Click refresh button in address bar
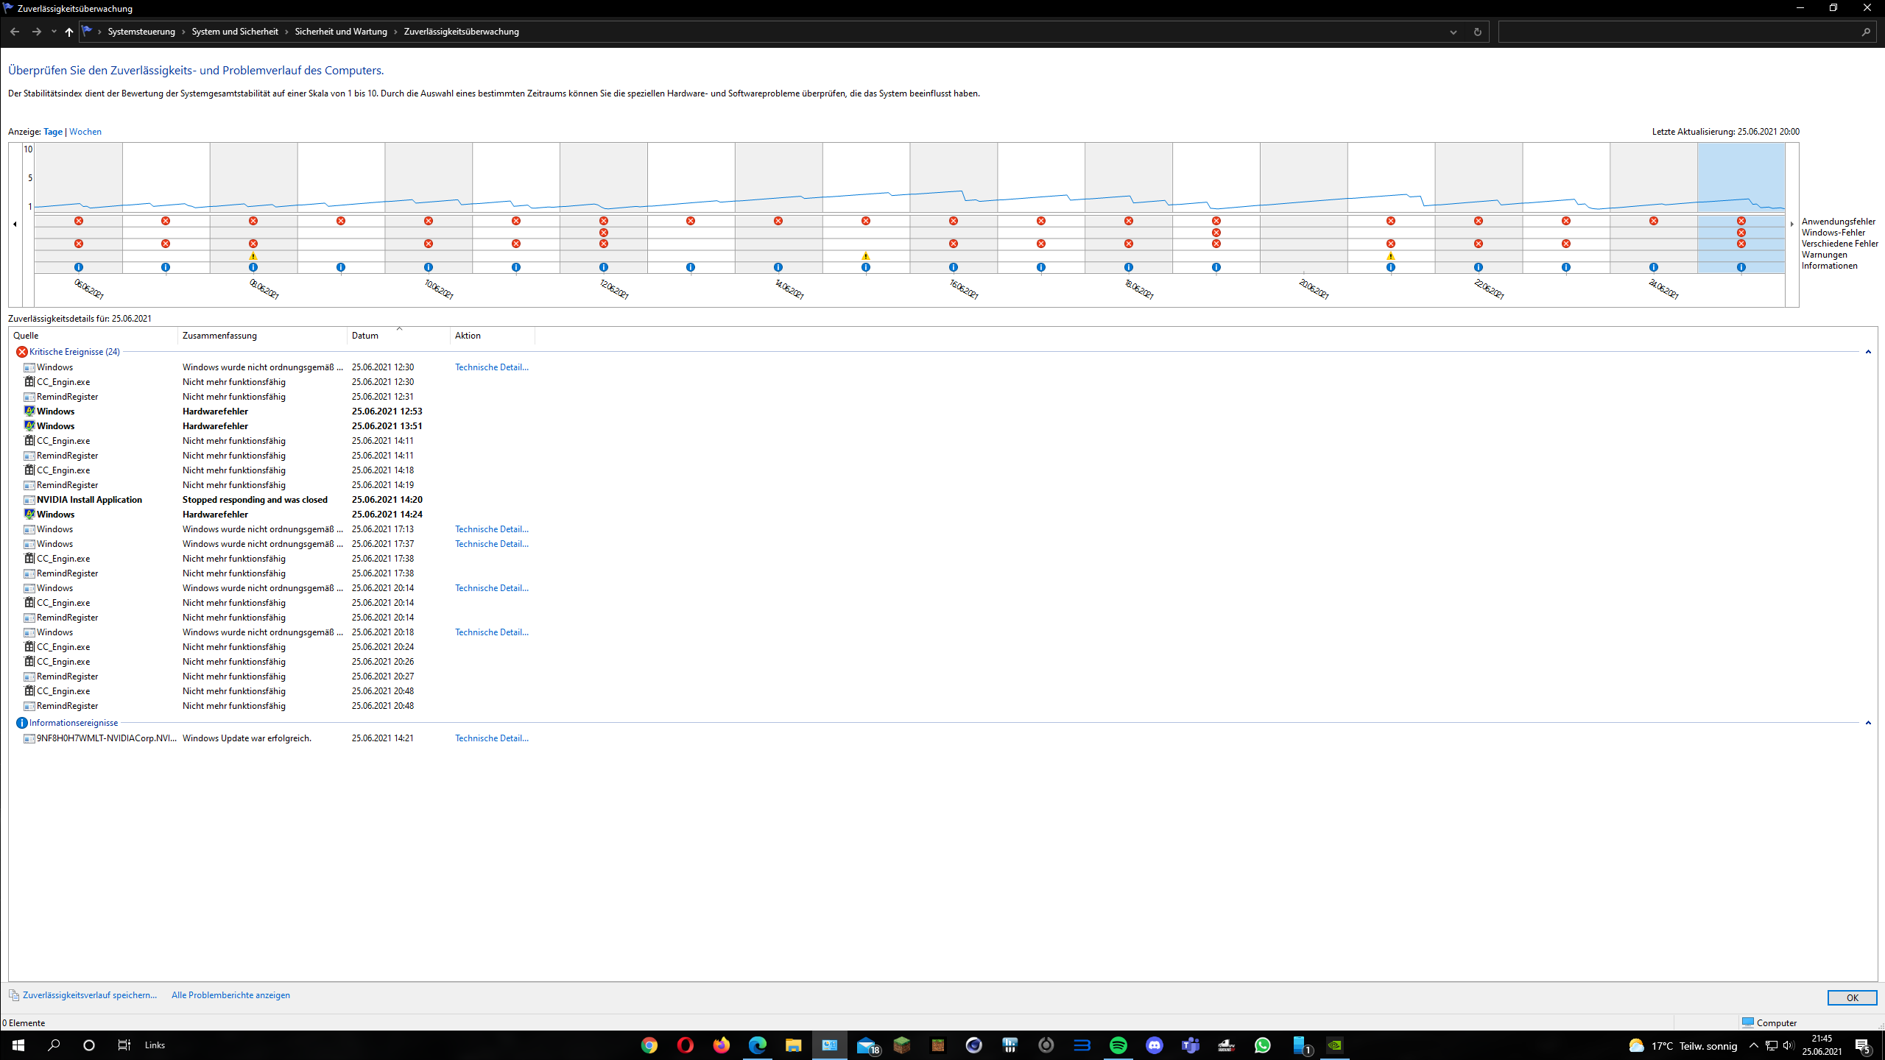 coord(1477,32)
